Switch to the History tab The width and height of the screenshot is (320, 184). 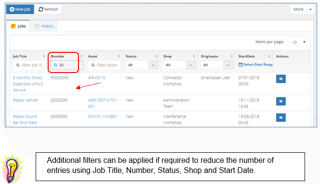coord(44,26)
